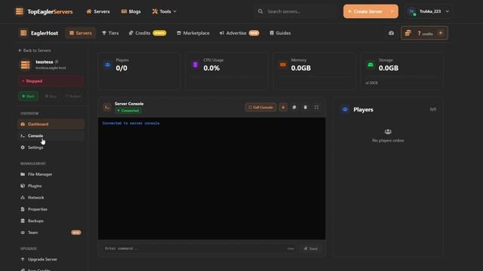483x271 pixels.
Task: Click the clear console trash icon
Action: pos(305,107)
